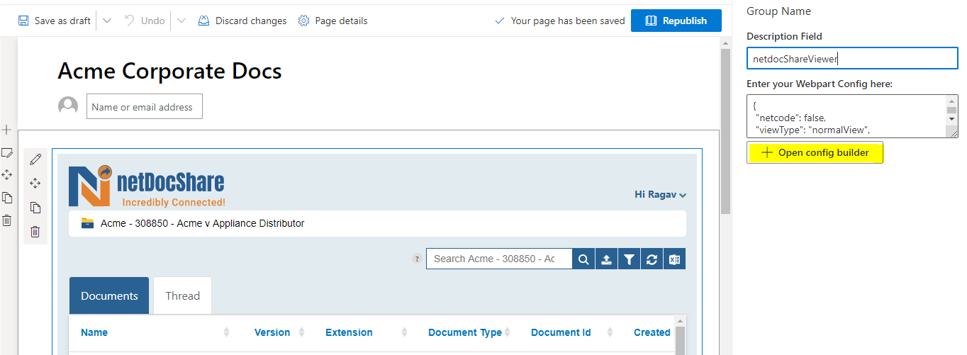Click the Name column sort arrows
Image resolution: width=967 pixels, height=355 pixels.
point(227,332)
